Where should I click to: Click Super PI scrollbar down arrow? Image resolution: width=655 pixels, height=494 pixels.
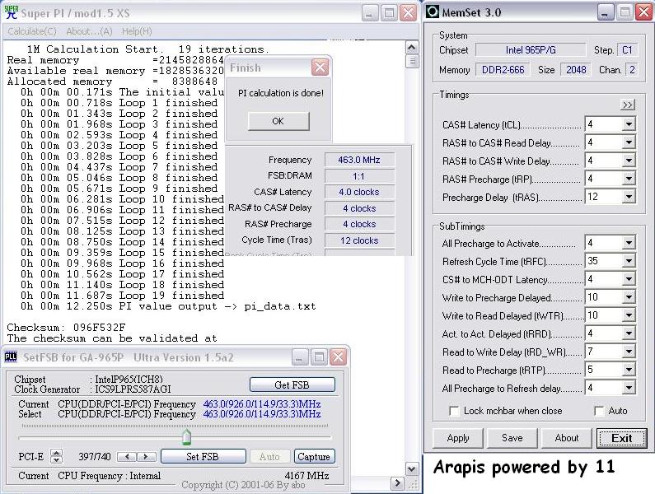411,469
